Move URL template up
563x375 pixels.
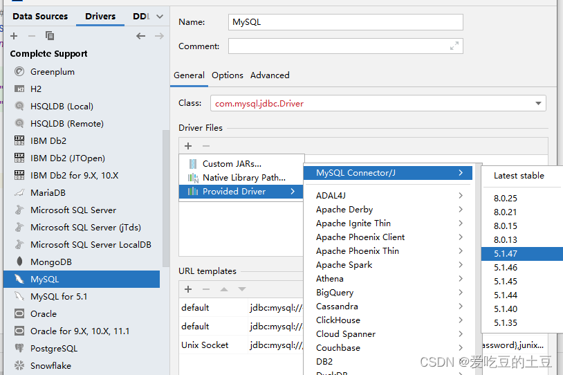coord(224,289)
